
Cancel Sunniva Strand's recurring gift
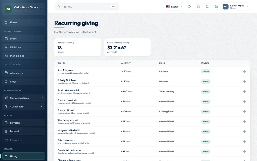click(x=244, y=112)
